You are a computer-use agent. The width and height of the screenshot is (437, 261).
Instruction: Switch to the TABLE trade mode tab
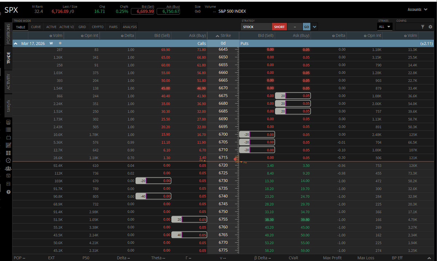click(x=21, y=27)
